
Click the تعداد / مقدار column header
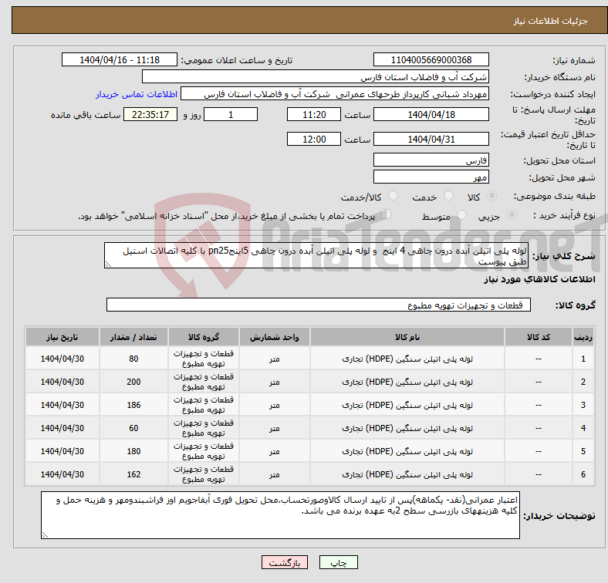pos(133,337)
